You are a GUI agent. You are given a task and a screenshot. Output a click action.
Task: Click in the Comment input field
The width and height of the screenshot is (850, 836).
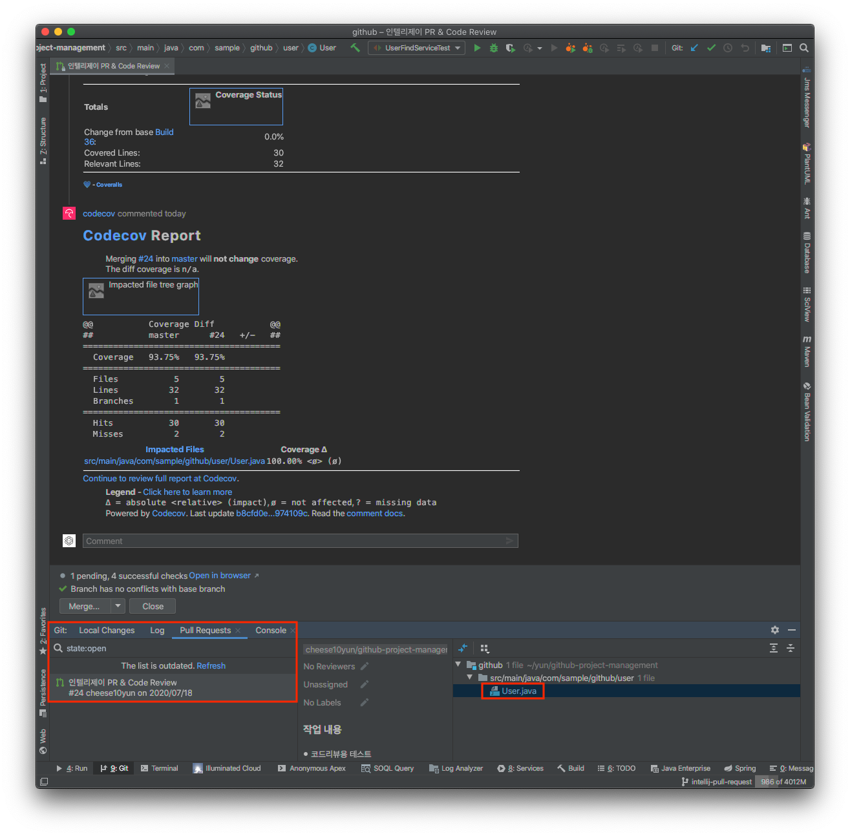[x=301, y=541]
